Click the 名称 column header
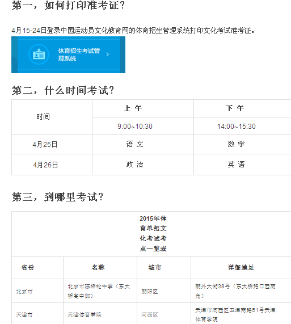 pyautogui.click(x=100, y=268)
